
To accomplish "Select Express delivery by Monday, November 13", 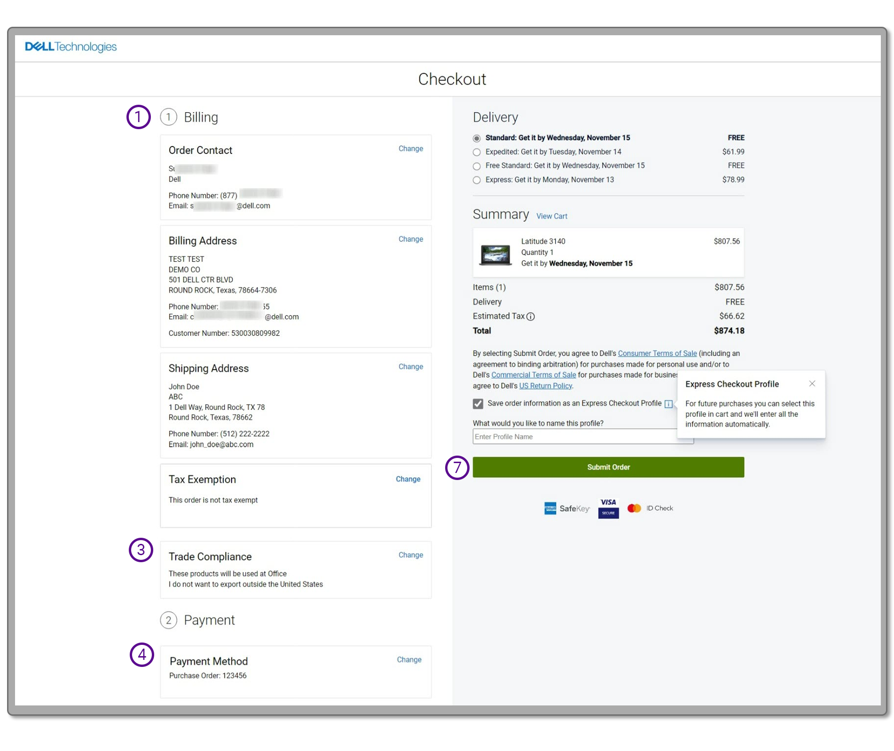I will pos(477,180).
